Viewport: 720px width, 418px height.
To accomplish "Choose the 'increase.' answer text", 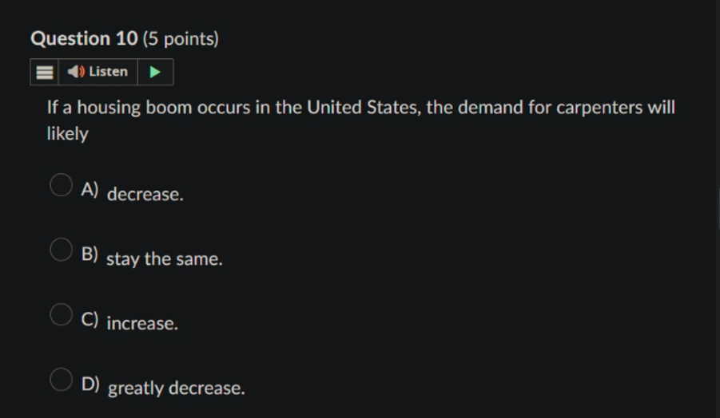I will [142, 324].
